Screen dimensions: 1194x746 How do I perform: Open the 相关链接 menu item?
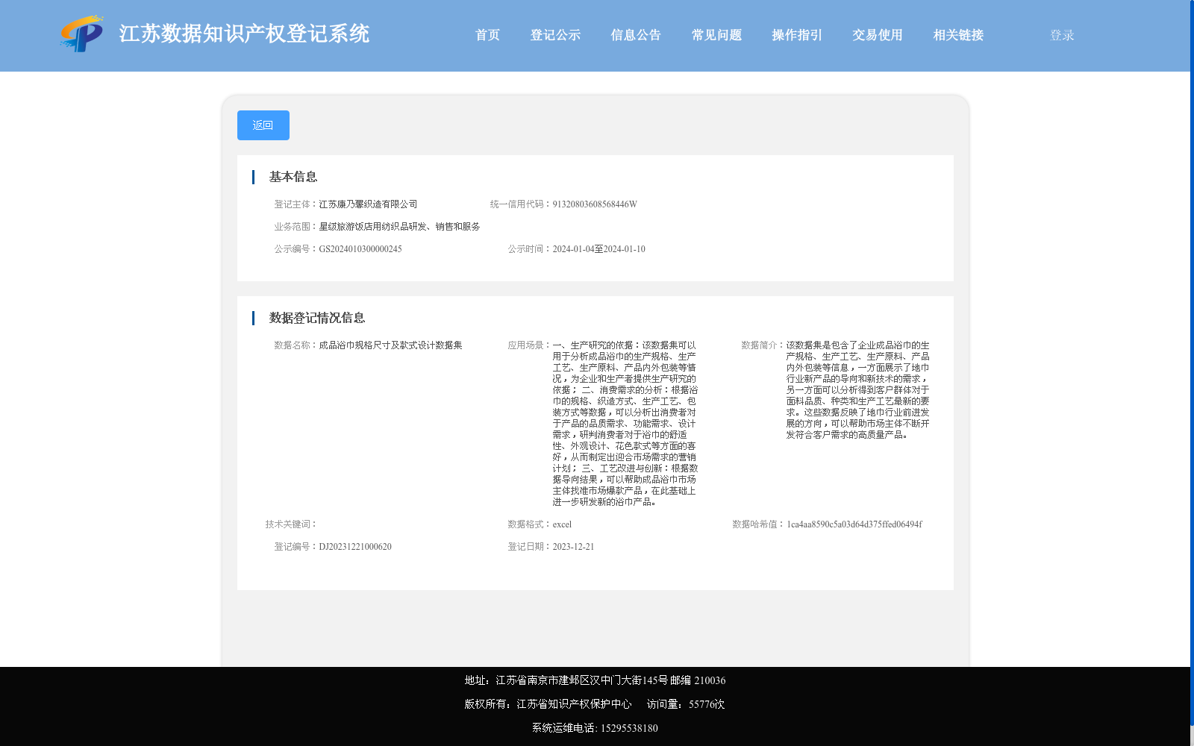coord(958,35)
